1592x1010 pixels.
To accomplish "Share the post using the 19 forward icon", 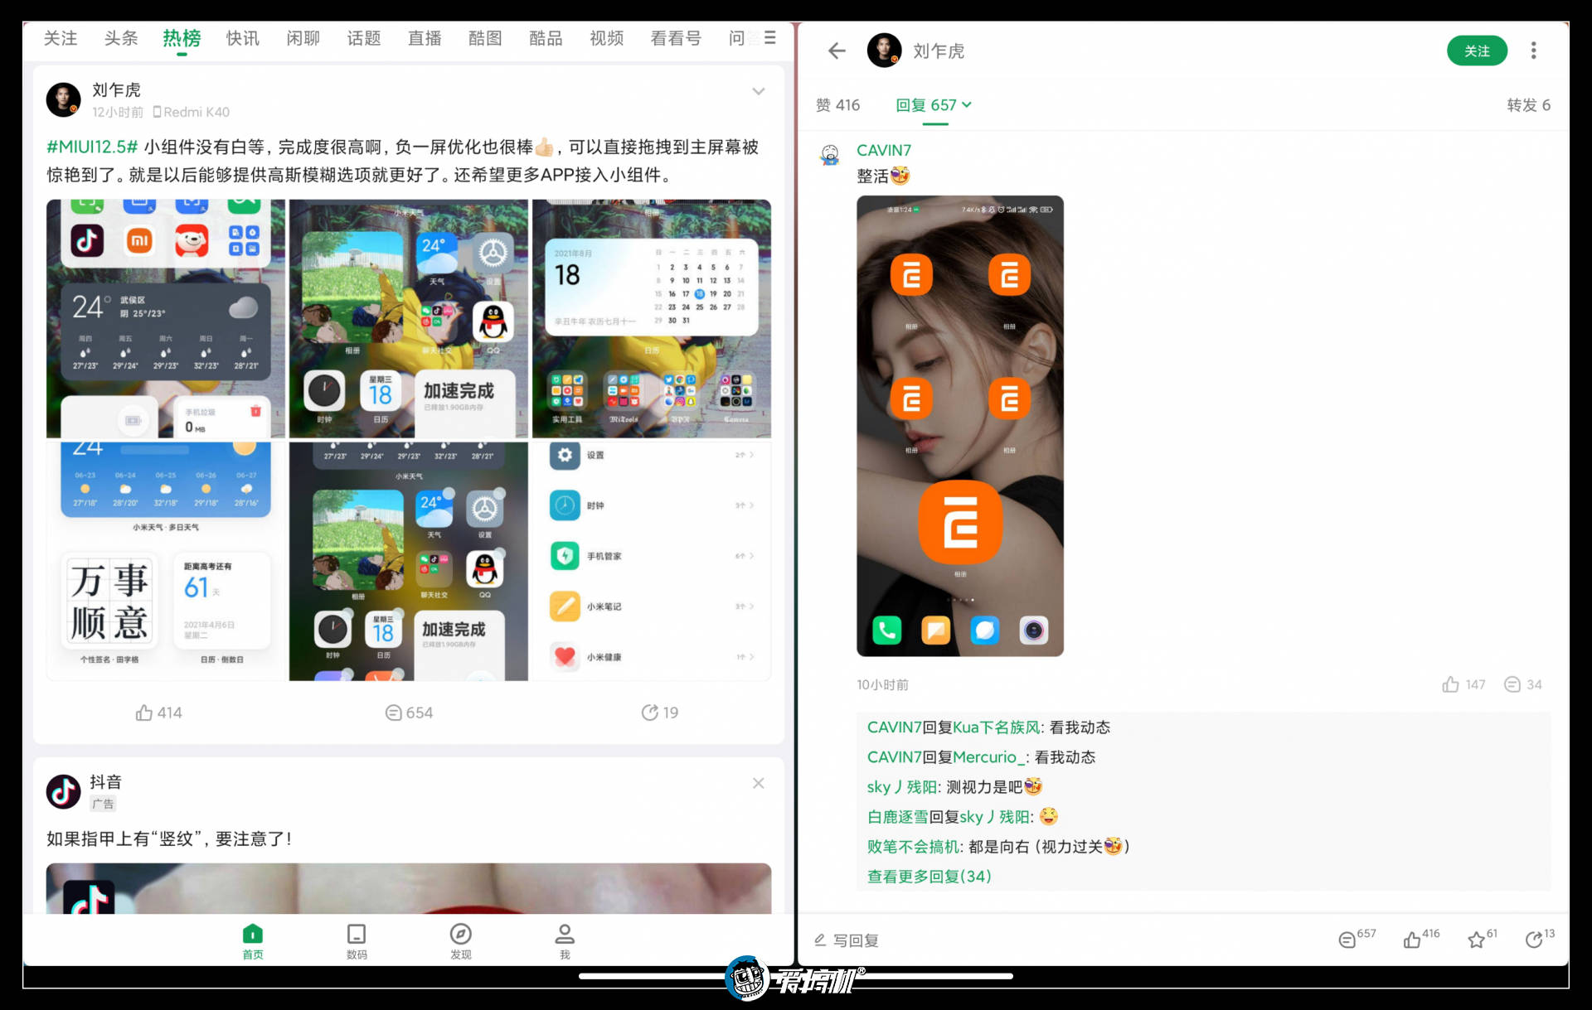I will [660, 713].
